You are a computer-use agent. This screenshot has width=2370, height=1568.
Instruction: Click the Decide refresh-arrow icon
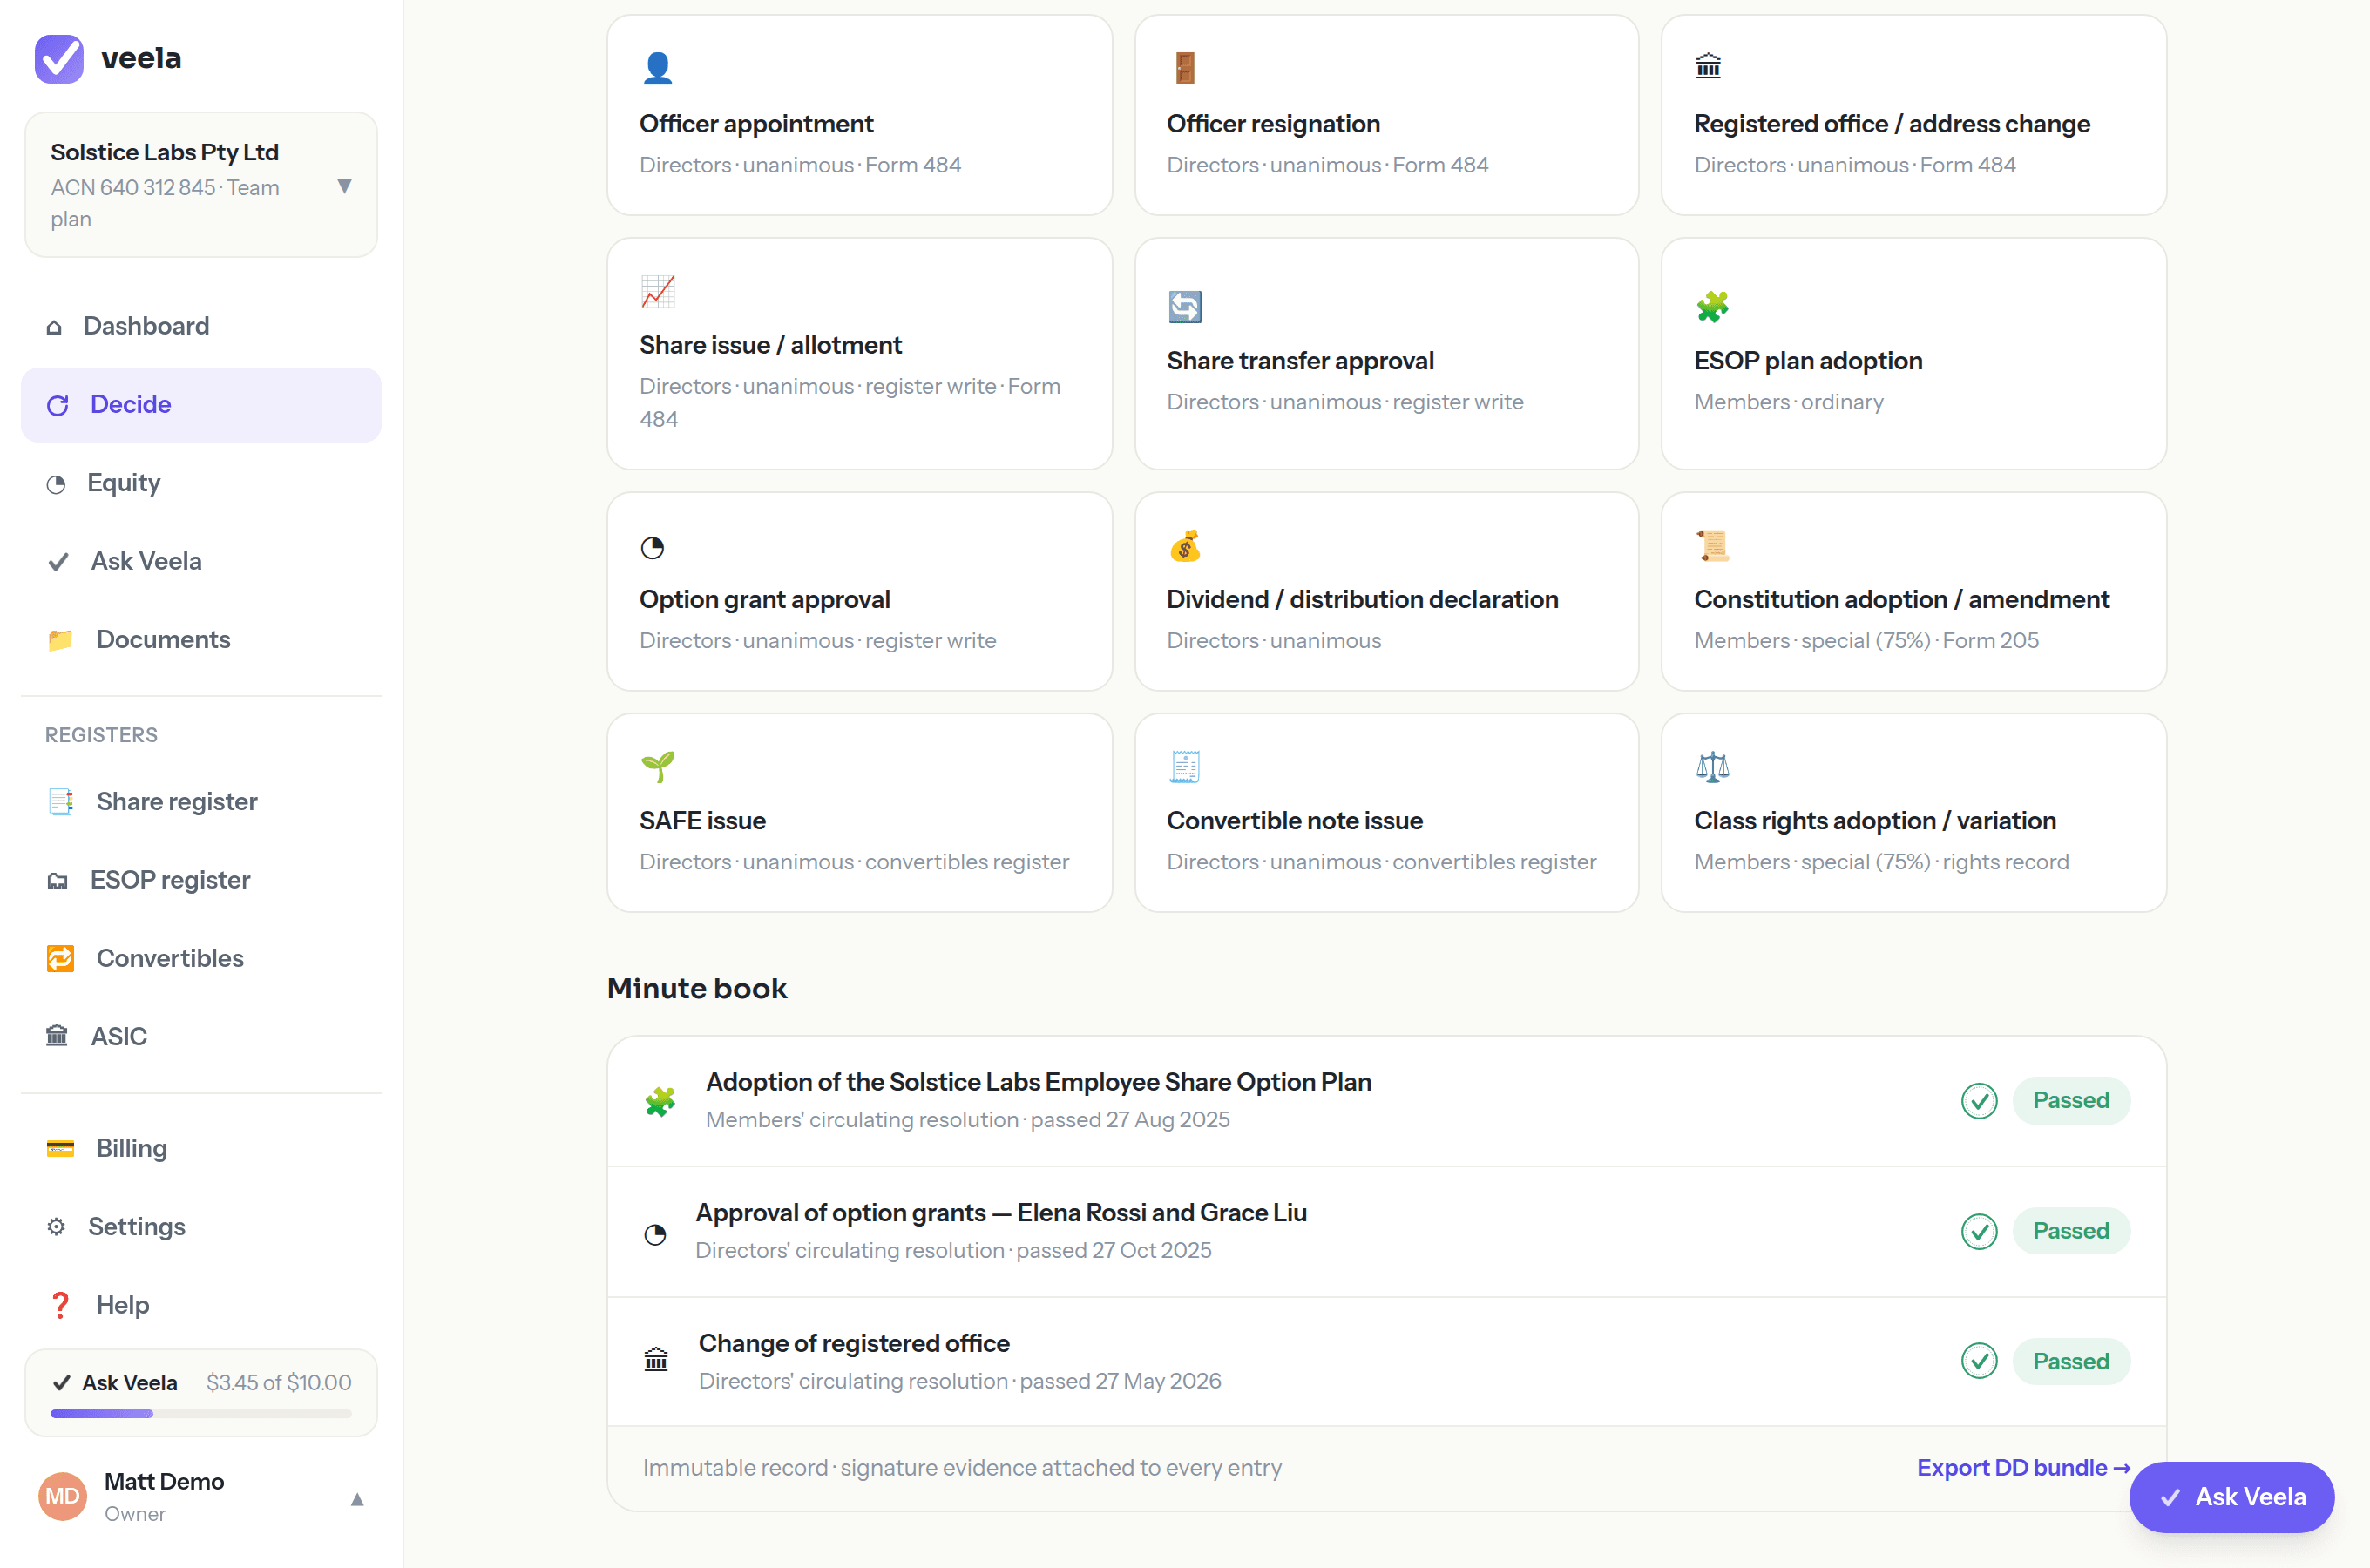pyautogui.click(x=58, y=405)
